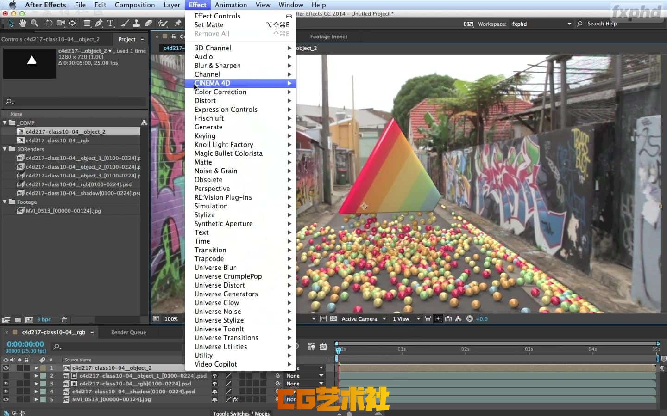667x416 pixels.
Task: Click the Interpret Footage icon in Project panel
Action: 6,319
